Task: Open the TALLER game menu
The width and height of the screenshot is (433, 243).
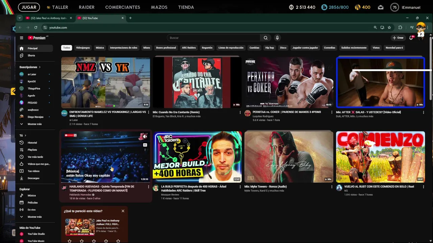Action: click(x=57, y=7)
